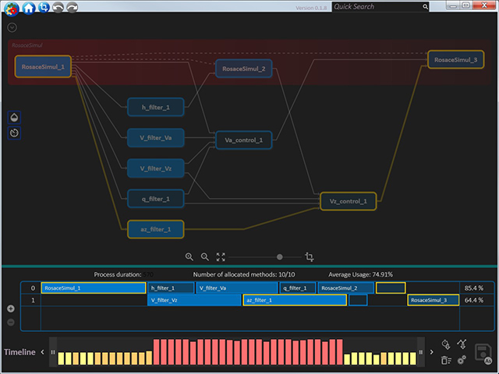The height and width of the screenshot is (374, 499).
Task: Click the 64.4 % usage value
Action: pos(473,300)
